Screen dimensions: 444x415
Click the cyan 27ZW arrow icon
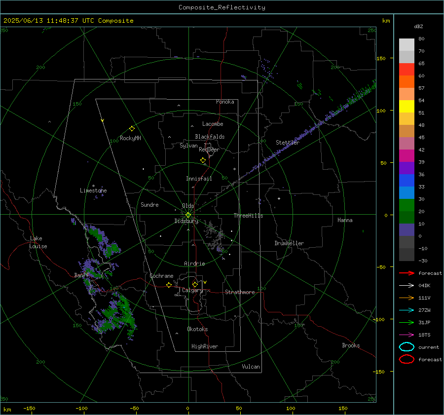[407, 310]
